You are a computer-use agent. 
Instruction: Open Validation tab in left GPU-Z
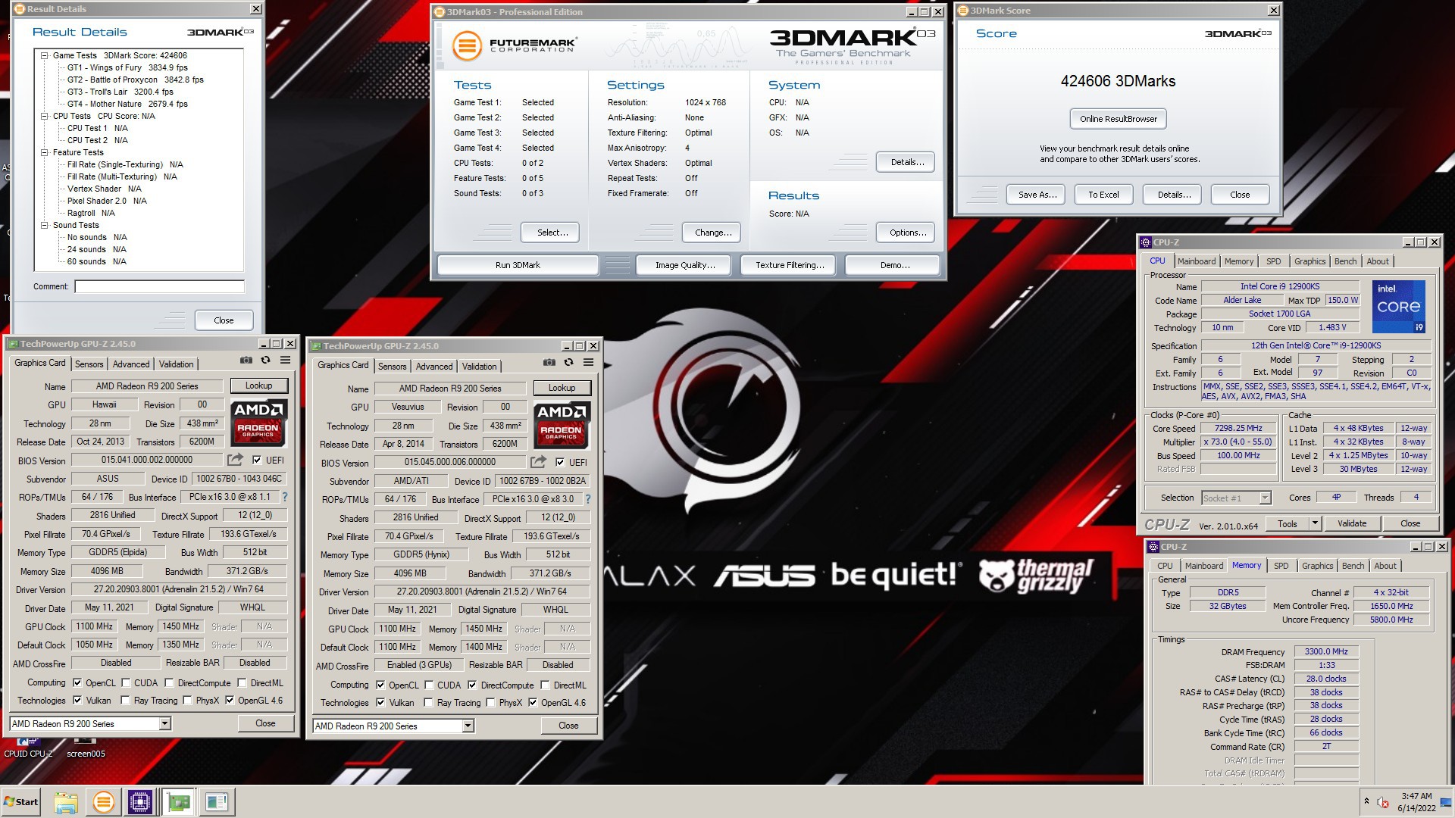(x=176, y=364)
